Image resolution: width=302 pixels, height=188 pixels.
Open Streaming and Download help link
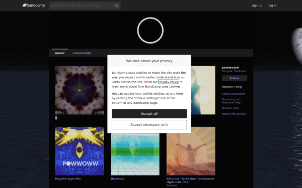point(231,101)
